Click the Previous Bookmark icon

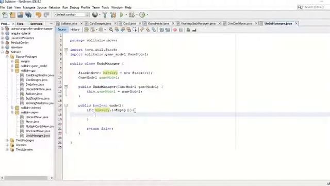142,30
